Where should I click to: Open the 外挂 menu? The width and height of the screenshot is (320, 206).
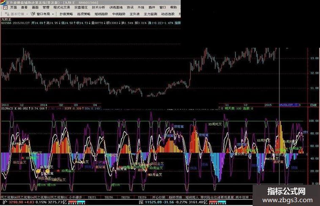(141, 7)
